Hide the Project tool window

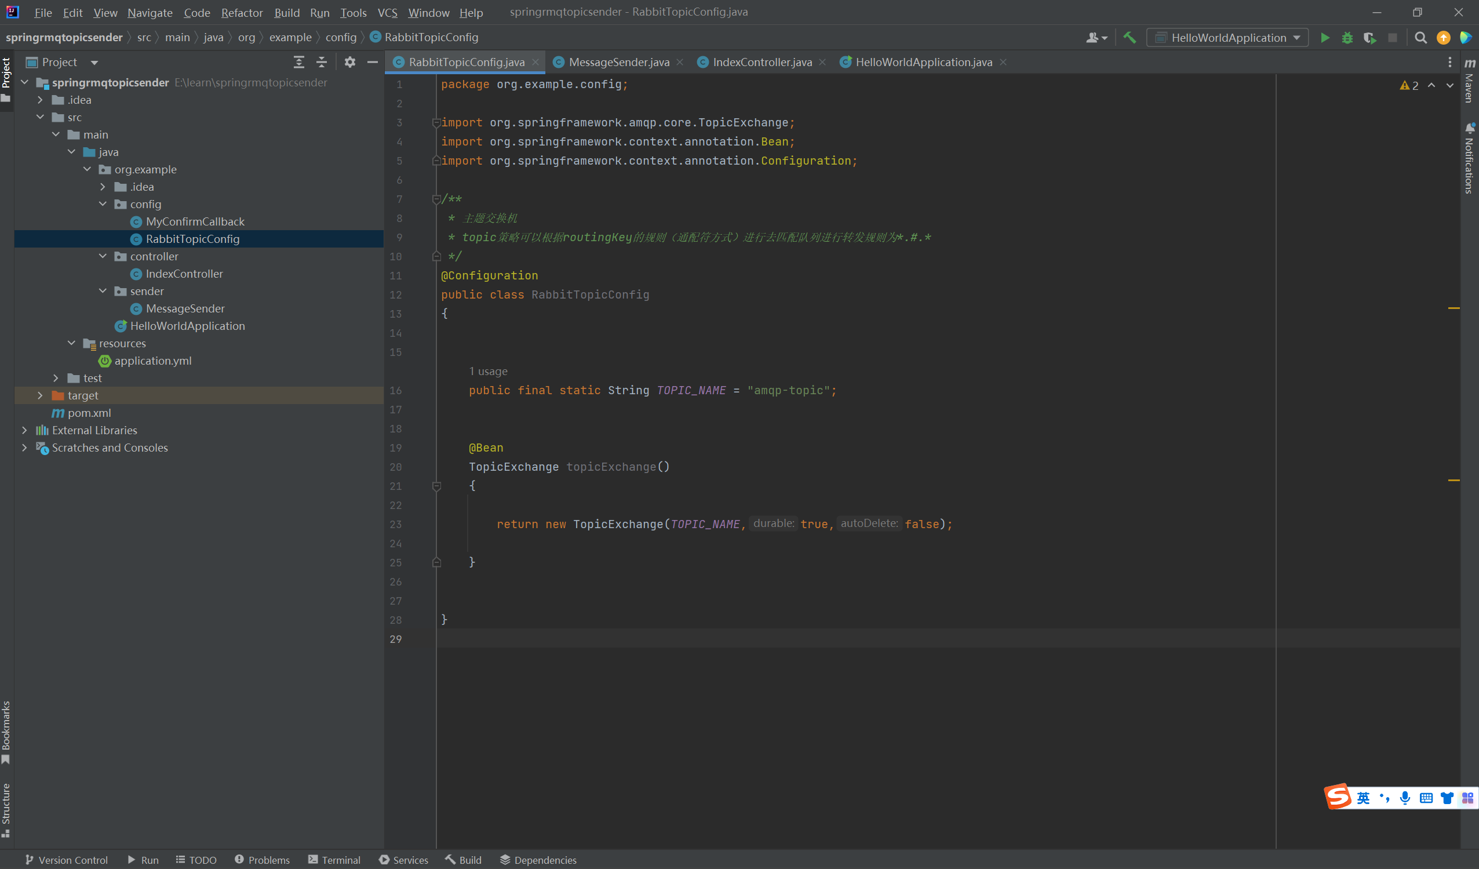[x=372, y=61]
